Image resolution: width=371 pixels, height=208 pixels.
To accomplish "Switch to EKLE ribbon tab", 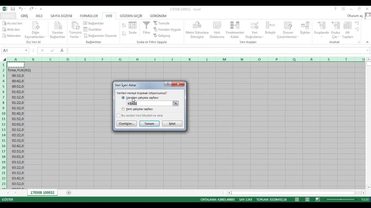I will pyautogui.click(x=39, y=16).
